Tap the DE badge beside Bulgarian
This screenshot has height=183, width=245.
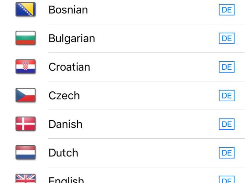227,39
